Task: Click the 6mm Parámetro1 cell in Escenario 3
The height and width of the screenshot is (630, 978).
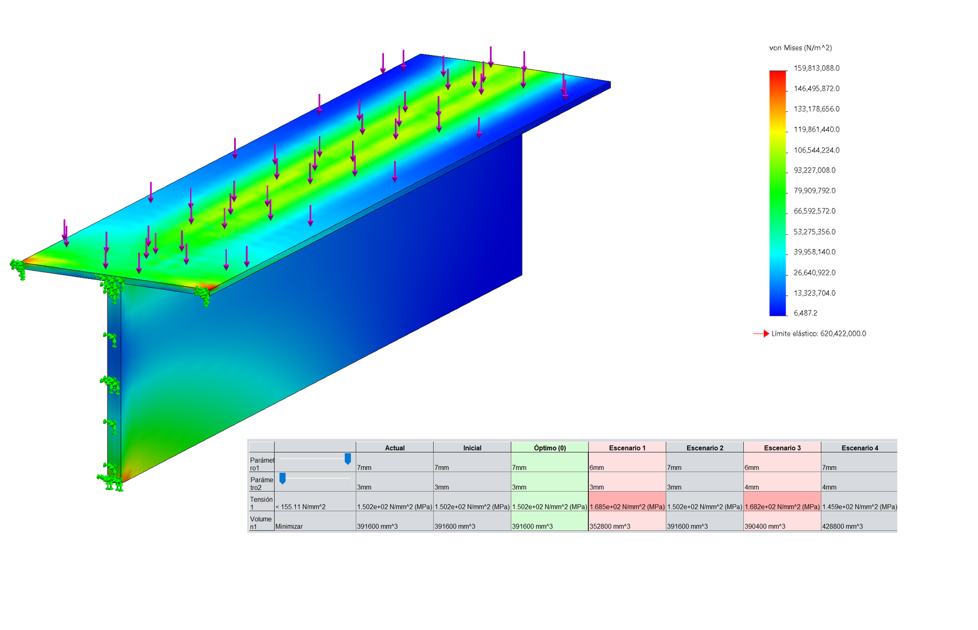Action: (x=782, y=462)
